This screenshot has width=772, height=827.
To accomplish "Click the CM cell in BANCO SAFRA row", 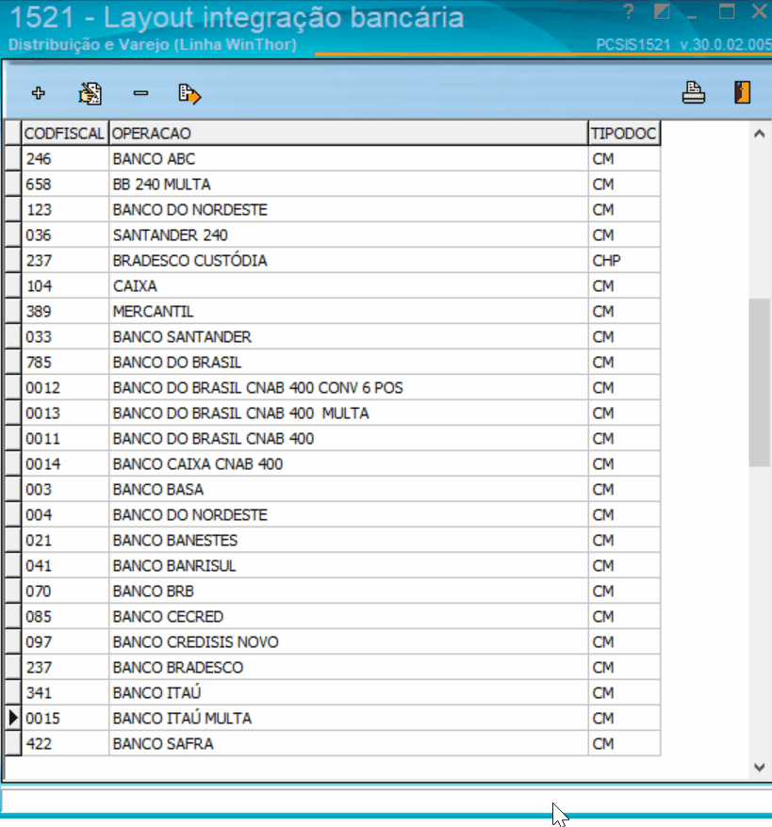I will (x=624, y=744).
